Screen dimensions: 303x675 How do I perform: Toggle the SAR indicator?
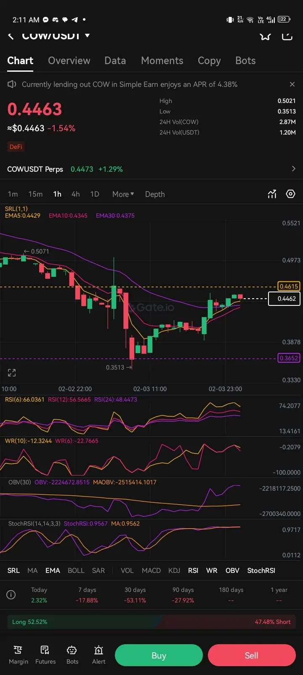(x=98, y=570)
